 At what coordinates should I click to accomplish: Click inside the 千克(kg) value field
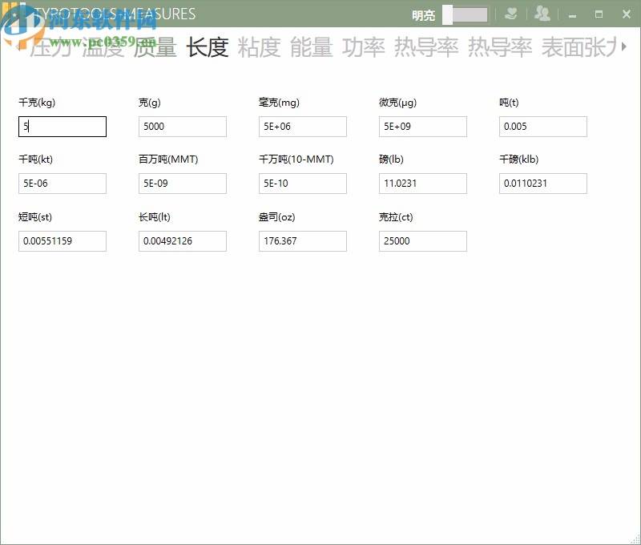tap(62, 127)
